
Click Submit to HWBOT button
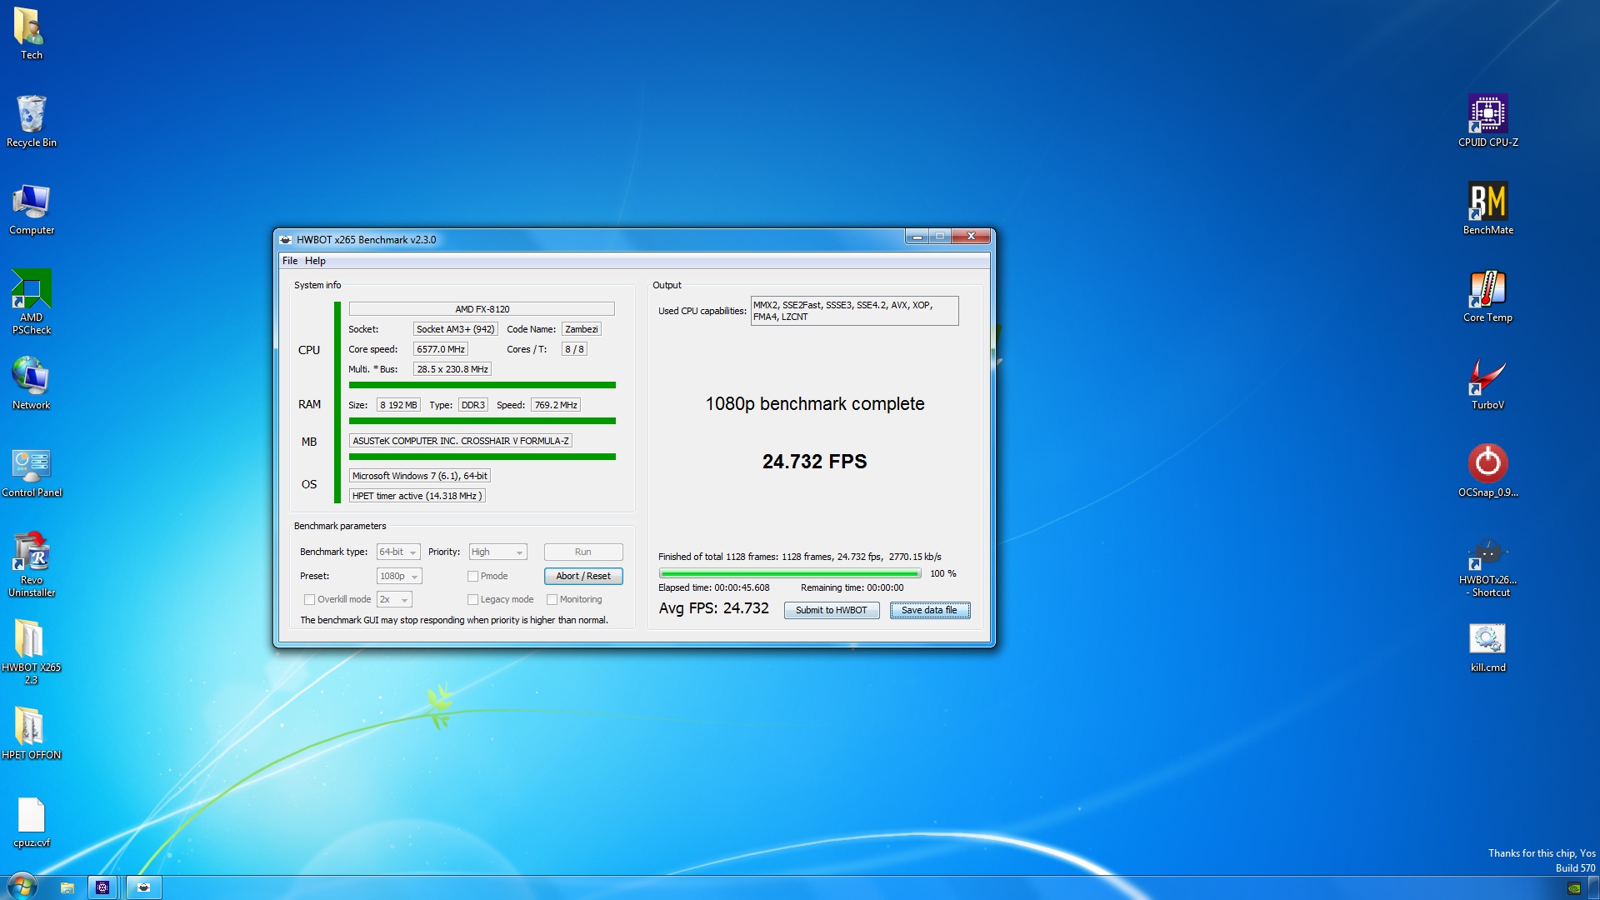pyautogui.click(x=832, y=610)
